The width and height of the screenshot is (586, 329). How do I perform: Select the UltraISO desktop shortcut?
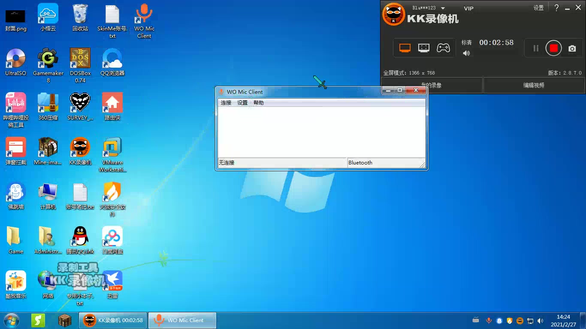(15, 63)
